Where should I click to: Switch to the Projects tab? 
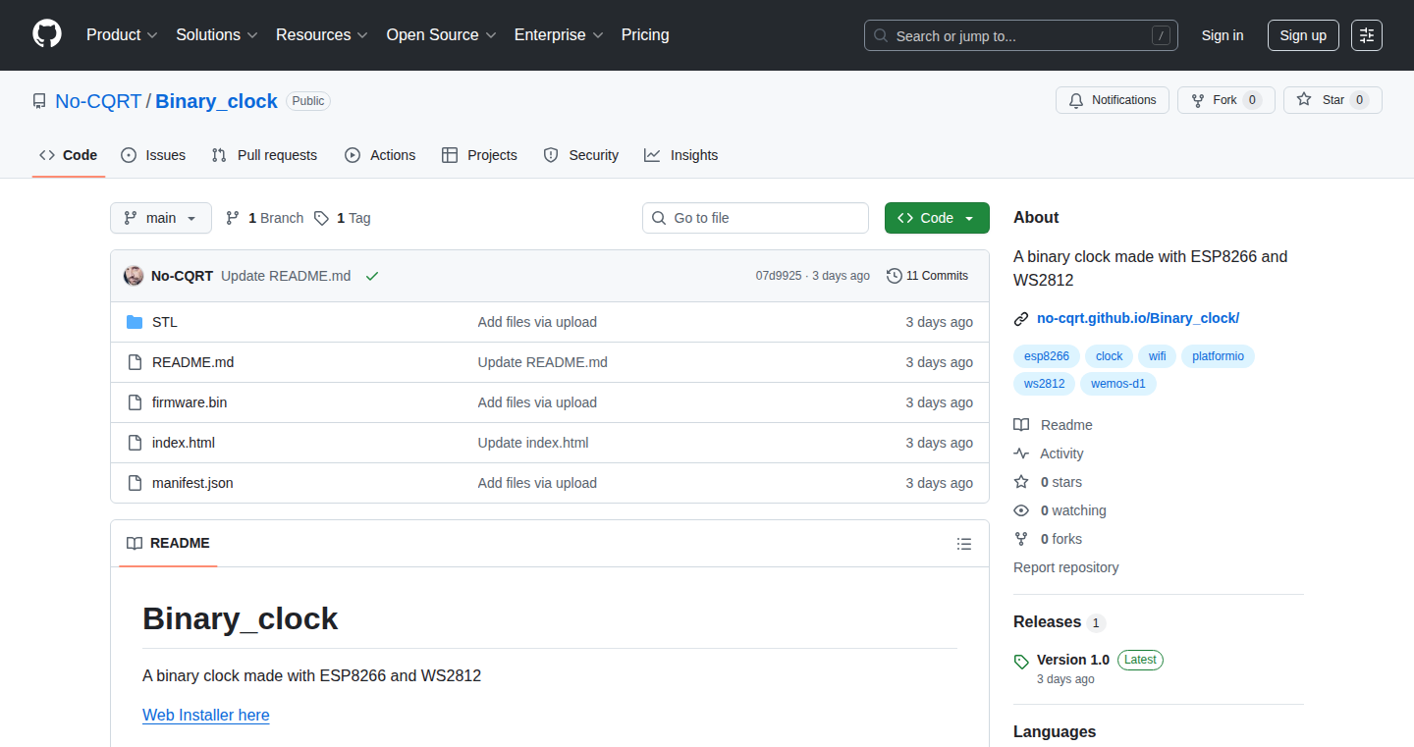[479, 155]
